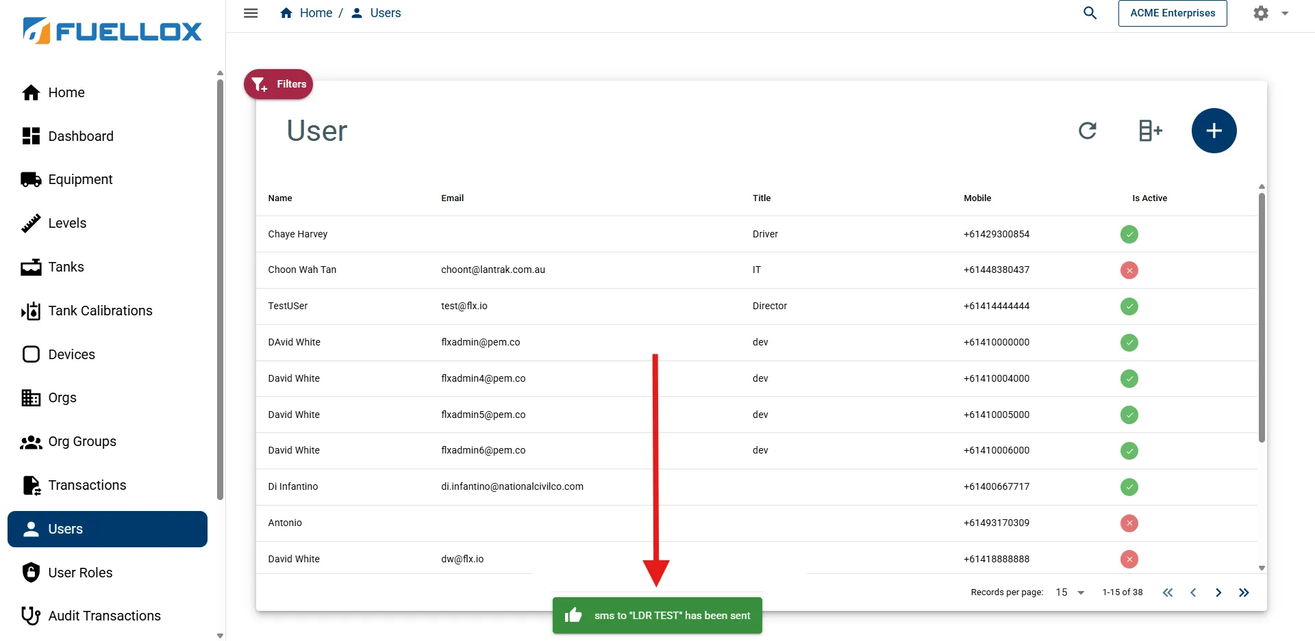Toggle active status for flxadmin6@pem.co row
The height and width of the screenshot is (641, 1315).
click(1129, 450)
